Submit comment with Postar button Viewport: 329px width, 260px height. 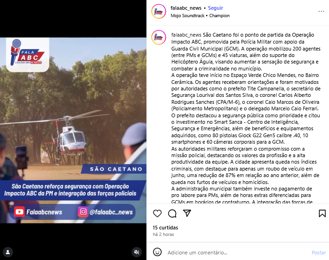[x=319, y=253]
